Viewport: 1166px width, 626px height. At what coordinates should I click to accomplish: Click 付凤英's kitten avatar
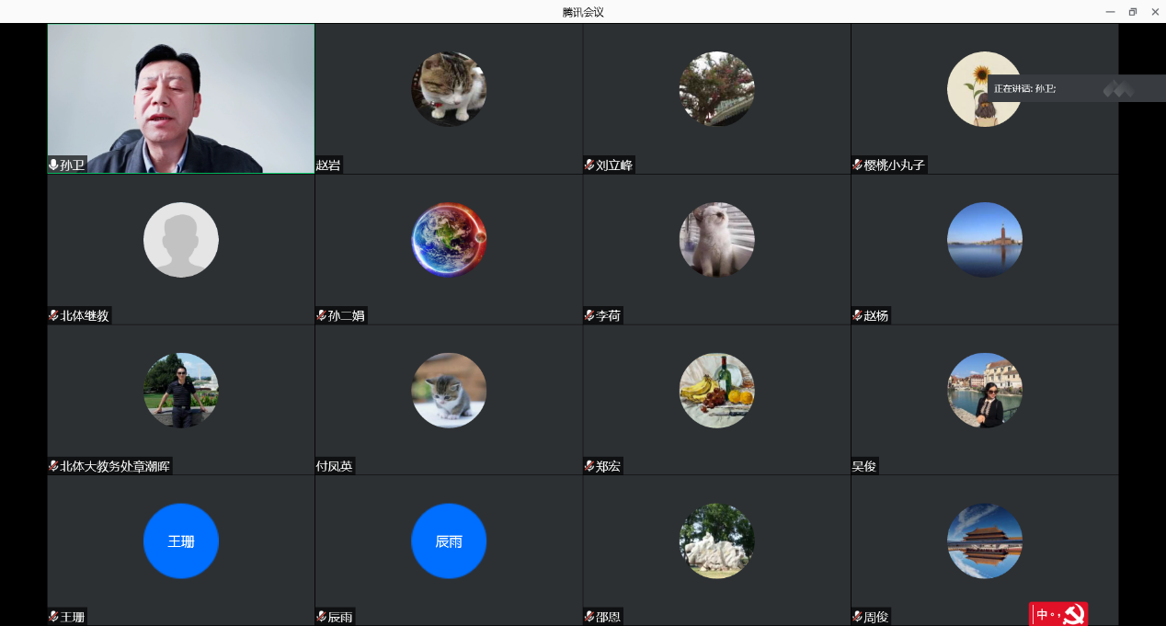(x=449, y=391)
